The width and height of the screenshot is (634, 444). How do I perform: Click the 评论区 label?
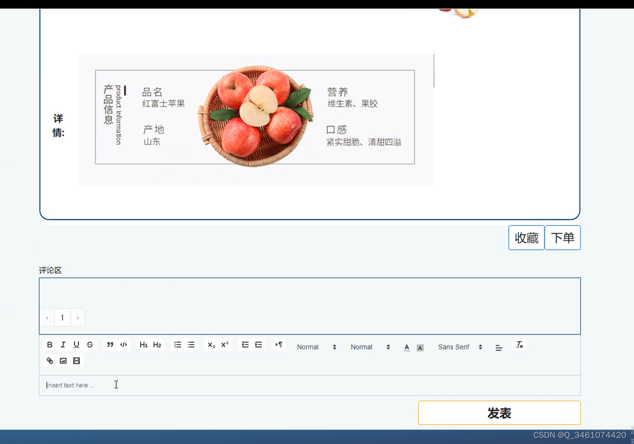click(50, 271)
